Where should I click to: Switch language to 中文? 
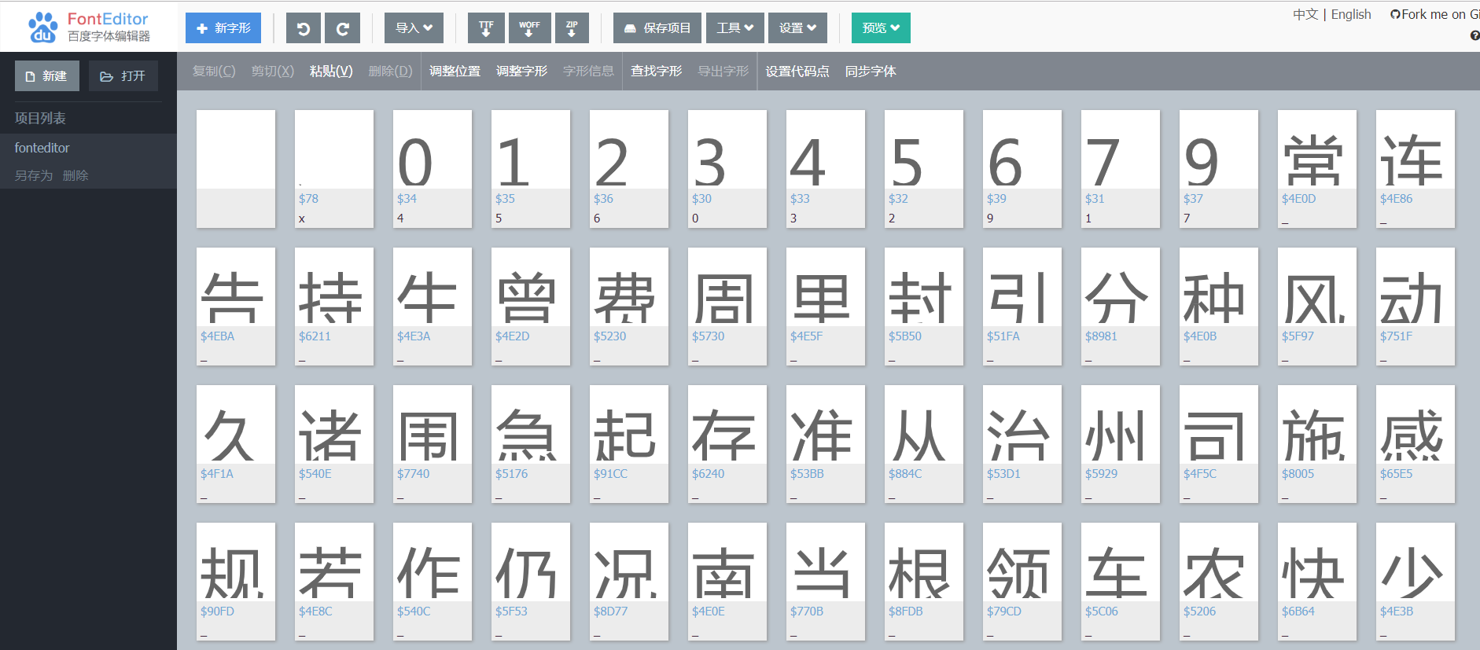1305,14
